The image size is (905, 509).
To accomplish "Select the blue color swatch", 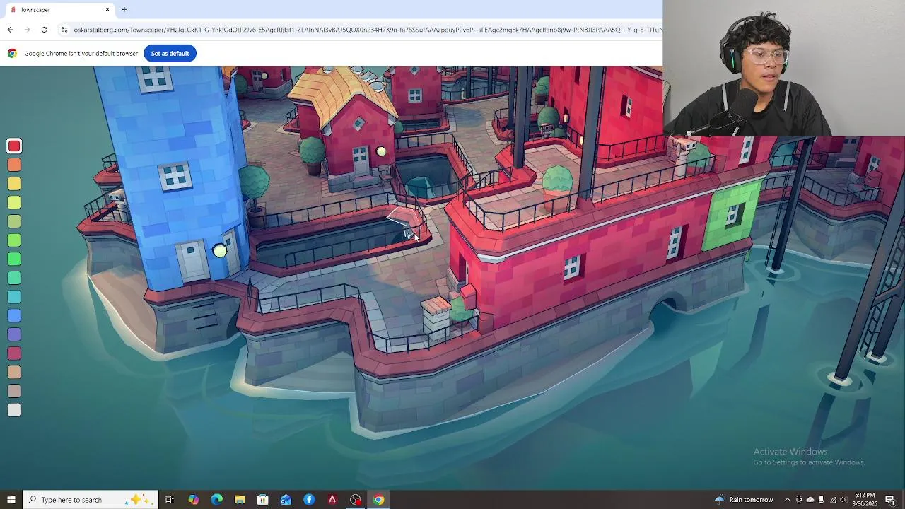I will coord(14,316).
